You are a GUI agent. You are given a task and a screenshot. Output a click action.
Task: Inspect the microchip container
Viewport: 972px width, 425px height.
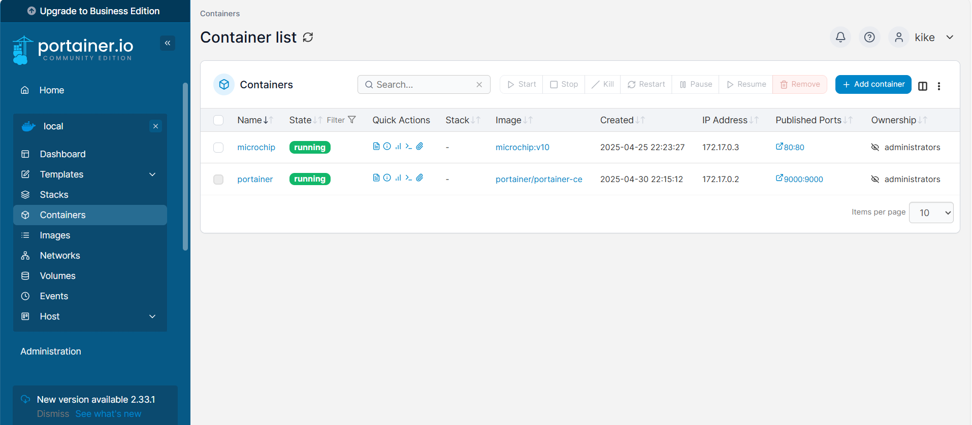pyautogui.click(x=387, y=147)
